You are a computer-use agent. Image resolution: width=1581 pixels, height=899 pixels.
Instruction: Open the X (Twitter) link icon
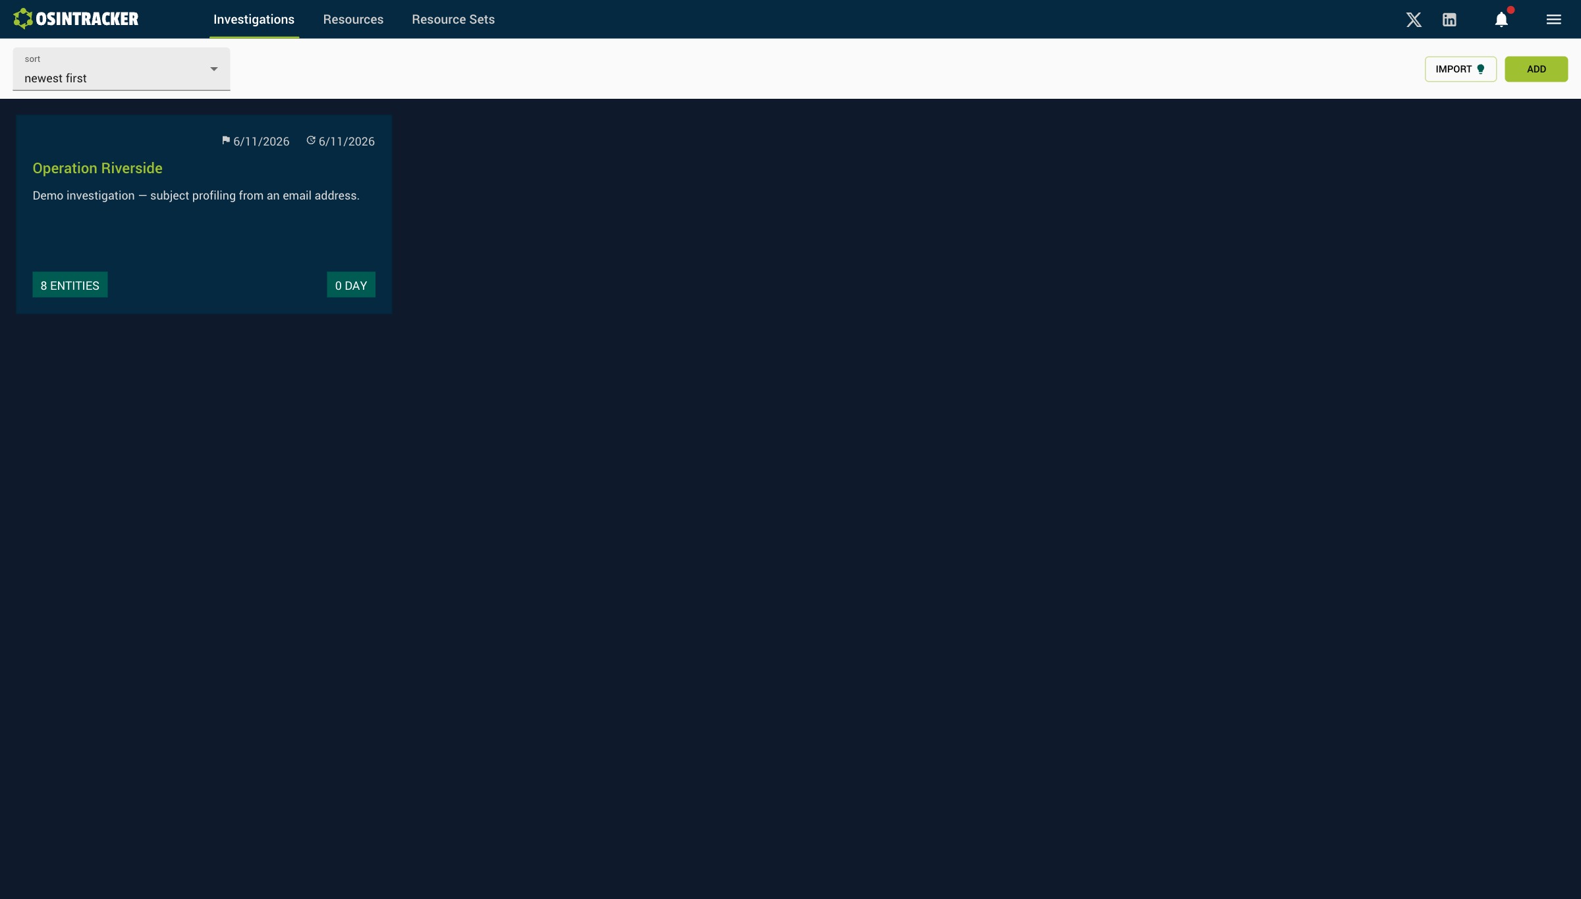[x=1414, y=20]
